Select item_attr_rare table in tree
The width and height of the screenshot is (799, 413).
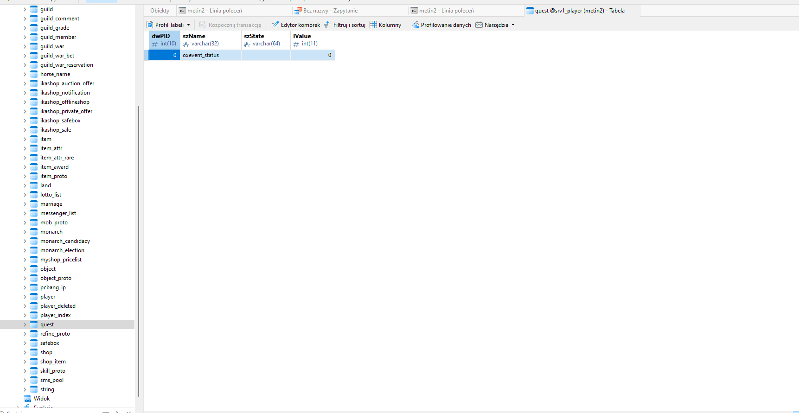tap(57, 158)
